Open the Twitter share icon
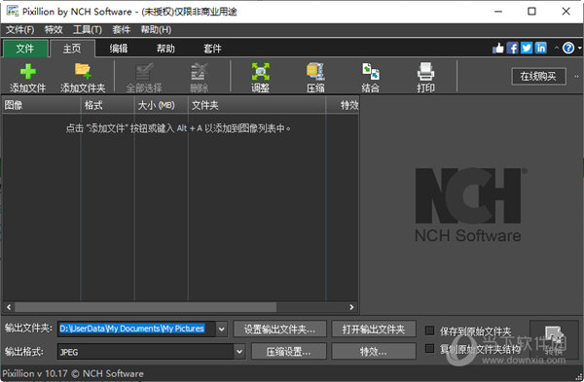Image resolution: width=584 pixels, height=382 pixels. [527, 48]
